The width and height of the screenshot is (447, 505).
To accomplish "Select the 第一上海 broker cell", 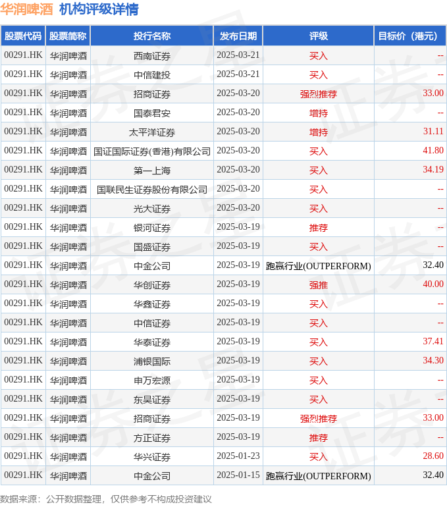I will (152, 171).
